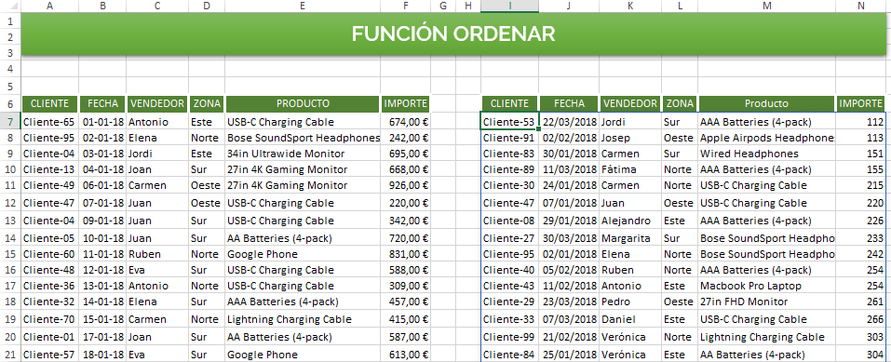The width and height of the screenshot is (891, 362).
Task: Select column N header
Action: (x=861, y=6)
